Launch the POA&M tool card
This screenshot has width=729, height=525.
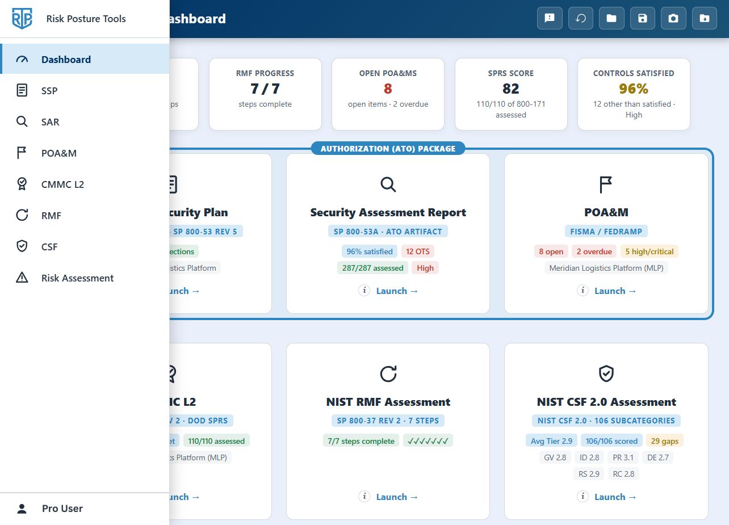(x=615, y=291)
